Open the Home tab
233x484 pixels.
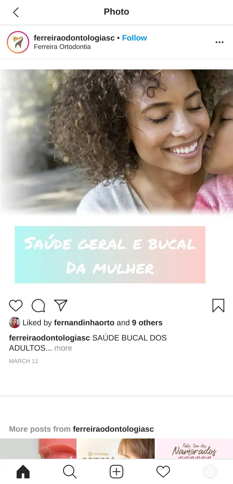pyautogui.click(x=23, y=472)
